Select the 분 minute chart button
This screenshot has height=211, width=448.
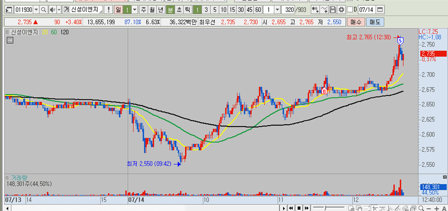170,10
